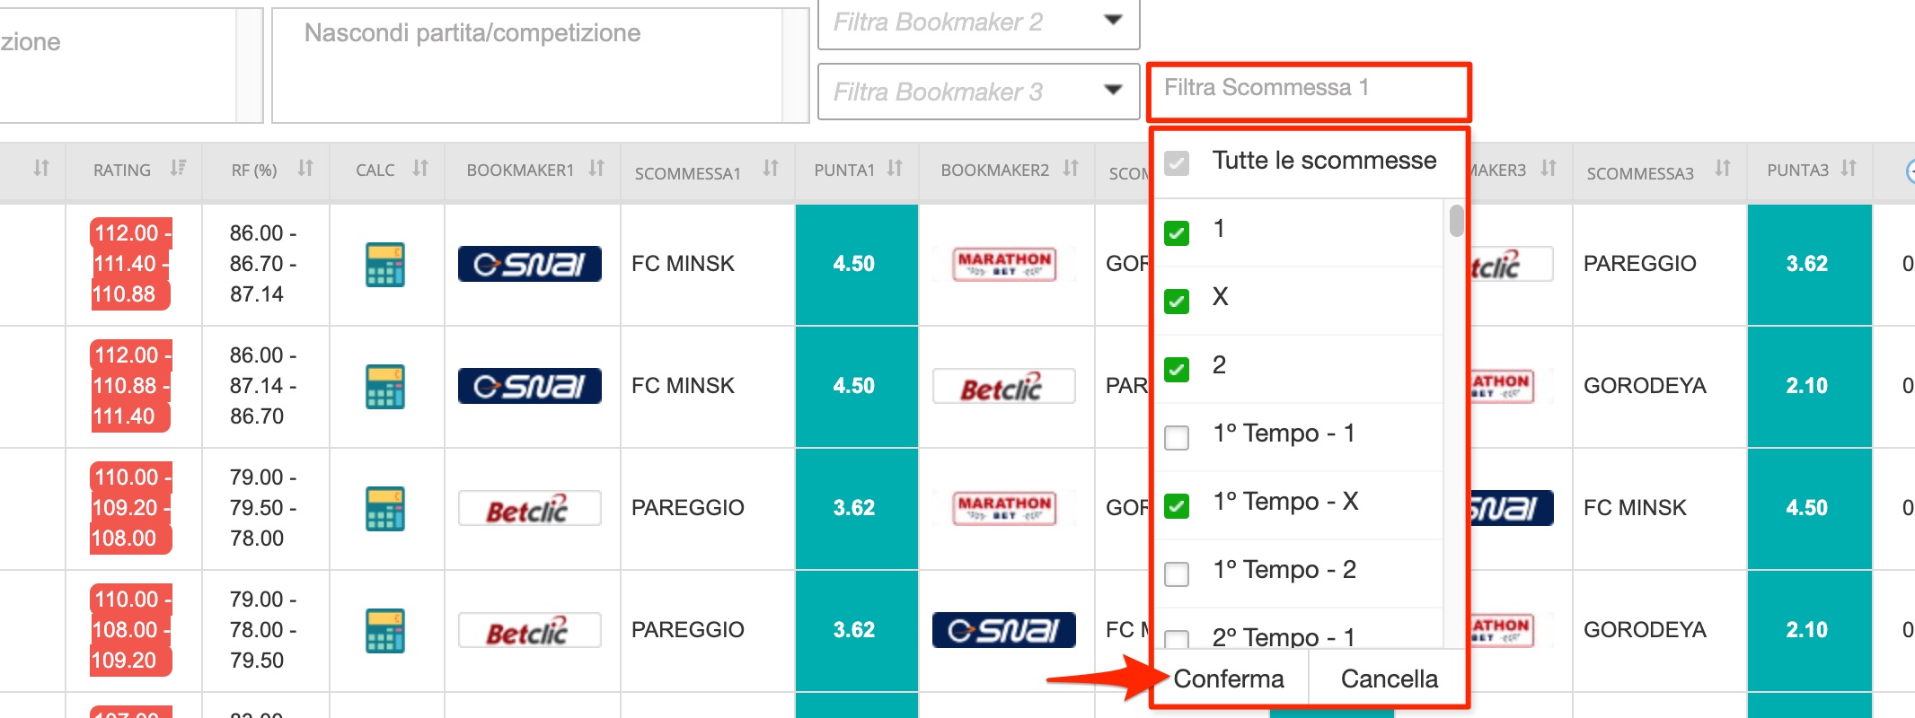This screenshot has width=1915, height=718.
Task: Open Filtra Bookmaker 3 dropdown
Action: pyautogui.click(x=979, y=92)
